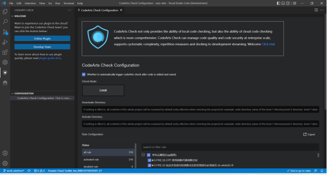
Task: Click the Status list scrollbar
Action: pos(136,156)
